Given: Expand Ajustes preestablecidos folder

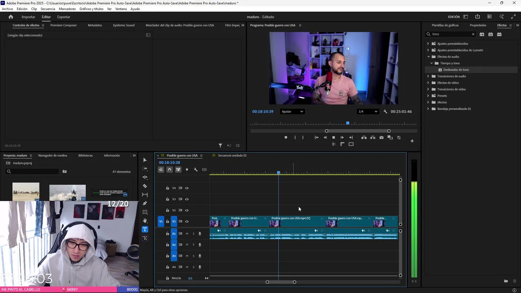Looking at the screenshot, I should [x=428, y=44].
